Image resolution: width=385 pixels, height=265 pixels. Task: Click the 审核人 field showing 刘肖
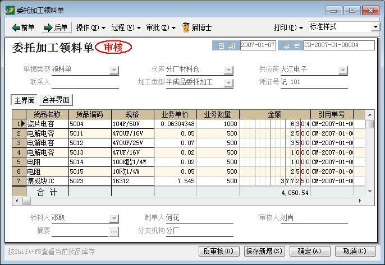click(314, 218)
